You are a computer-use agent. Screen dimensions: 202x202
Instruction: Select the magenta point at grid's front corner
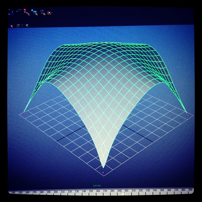pyautogui.click(x=103, y=173)
